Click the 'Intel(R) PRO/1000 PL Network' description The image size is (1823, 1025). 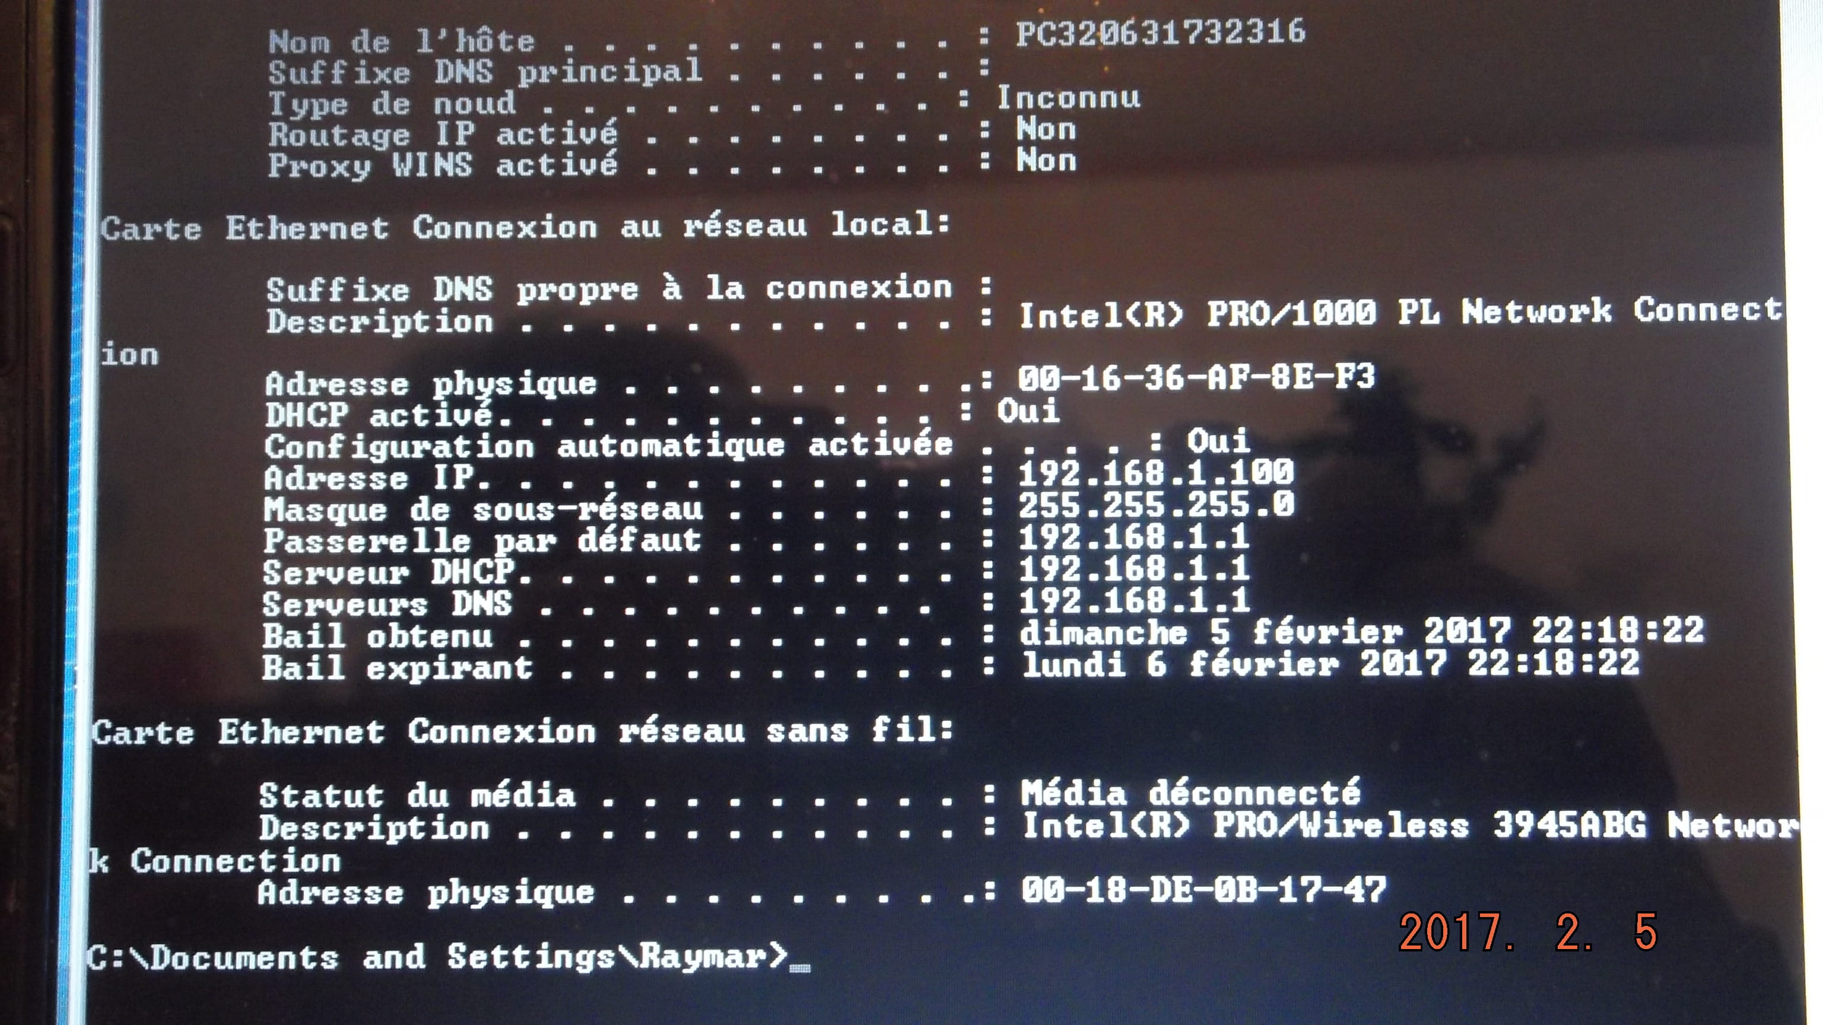(x=1316, y=313)
